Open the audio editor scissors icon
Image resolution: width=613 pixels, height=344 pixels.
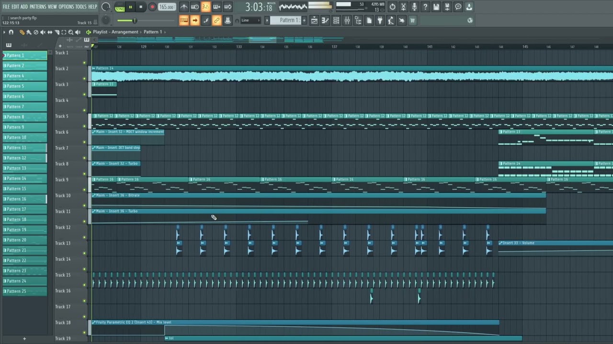coord(403,7)
